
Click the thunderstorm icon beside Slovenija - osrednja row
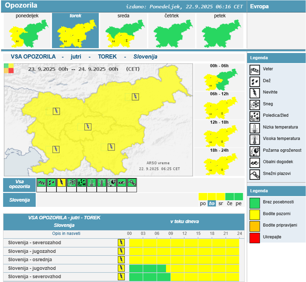coord(121,260)
